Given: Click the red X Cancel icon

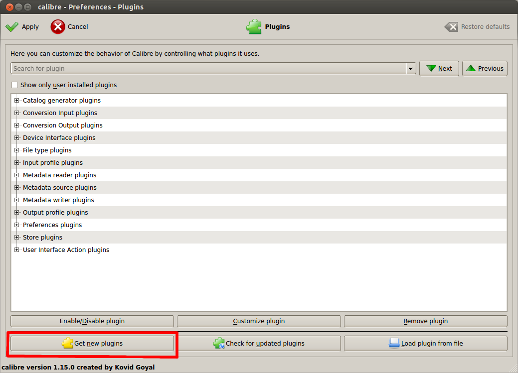Looking at the screenshot, I should 58,27.
